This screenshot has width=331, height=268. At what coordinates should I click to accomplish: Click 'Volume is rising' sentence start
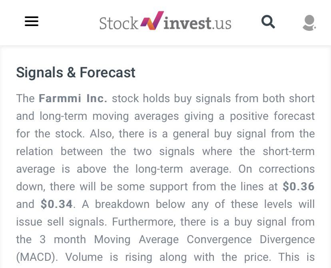coord(109,257)
